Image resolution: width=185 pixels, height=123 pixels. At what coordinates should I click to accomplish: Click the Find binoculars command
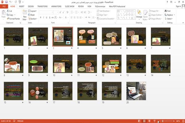[167, 11]
